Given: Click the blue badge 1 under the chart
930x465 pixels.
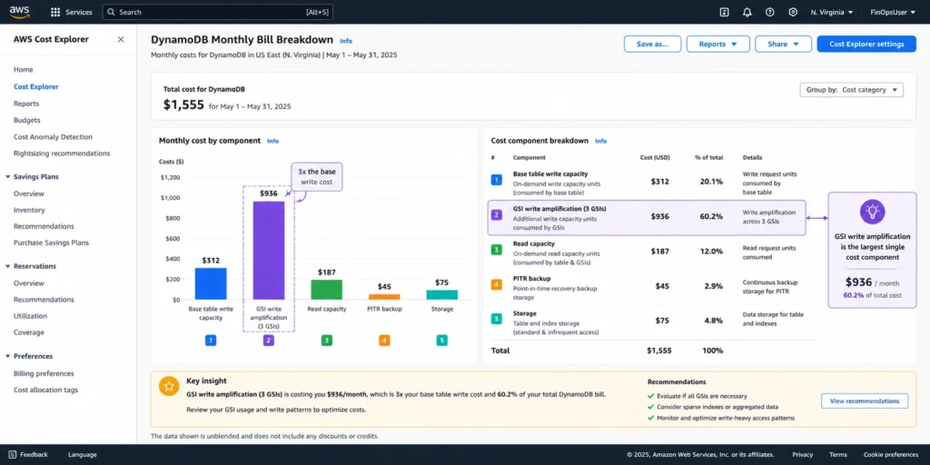Looking at the screenshot, I should pyautogui.click(x=211, y=341).
